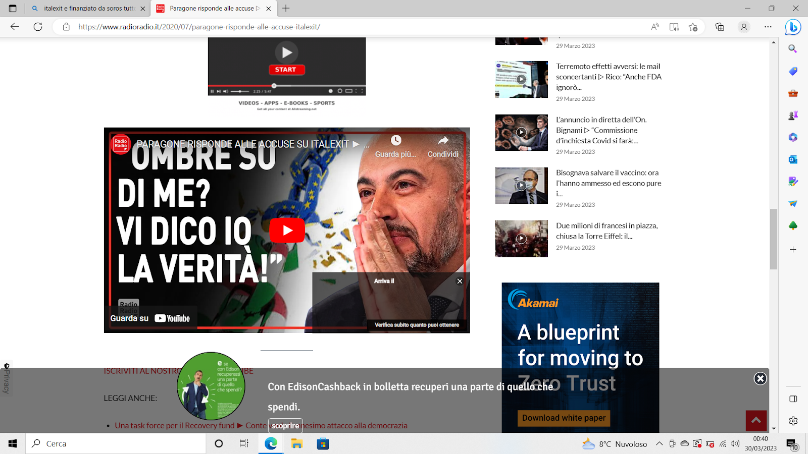The height and width of the screenshot is (454, 808).
Task: Click page vertical scrollbar thumb
Action: point(773,239)
